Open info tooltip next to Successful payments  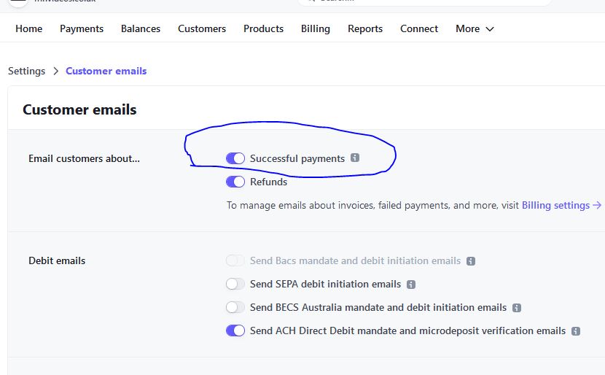(355, 158)
